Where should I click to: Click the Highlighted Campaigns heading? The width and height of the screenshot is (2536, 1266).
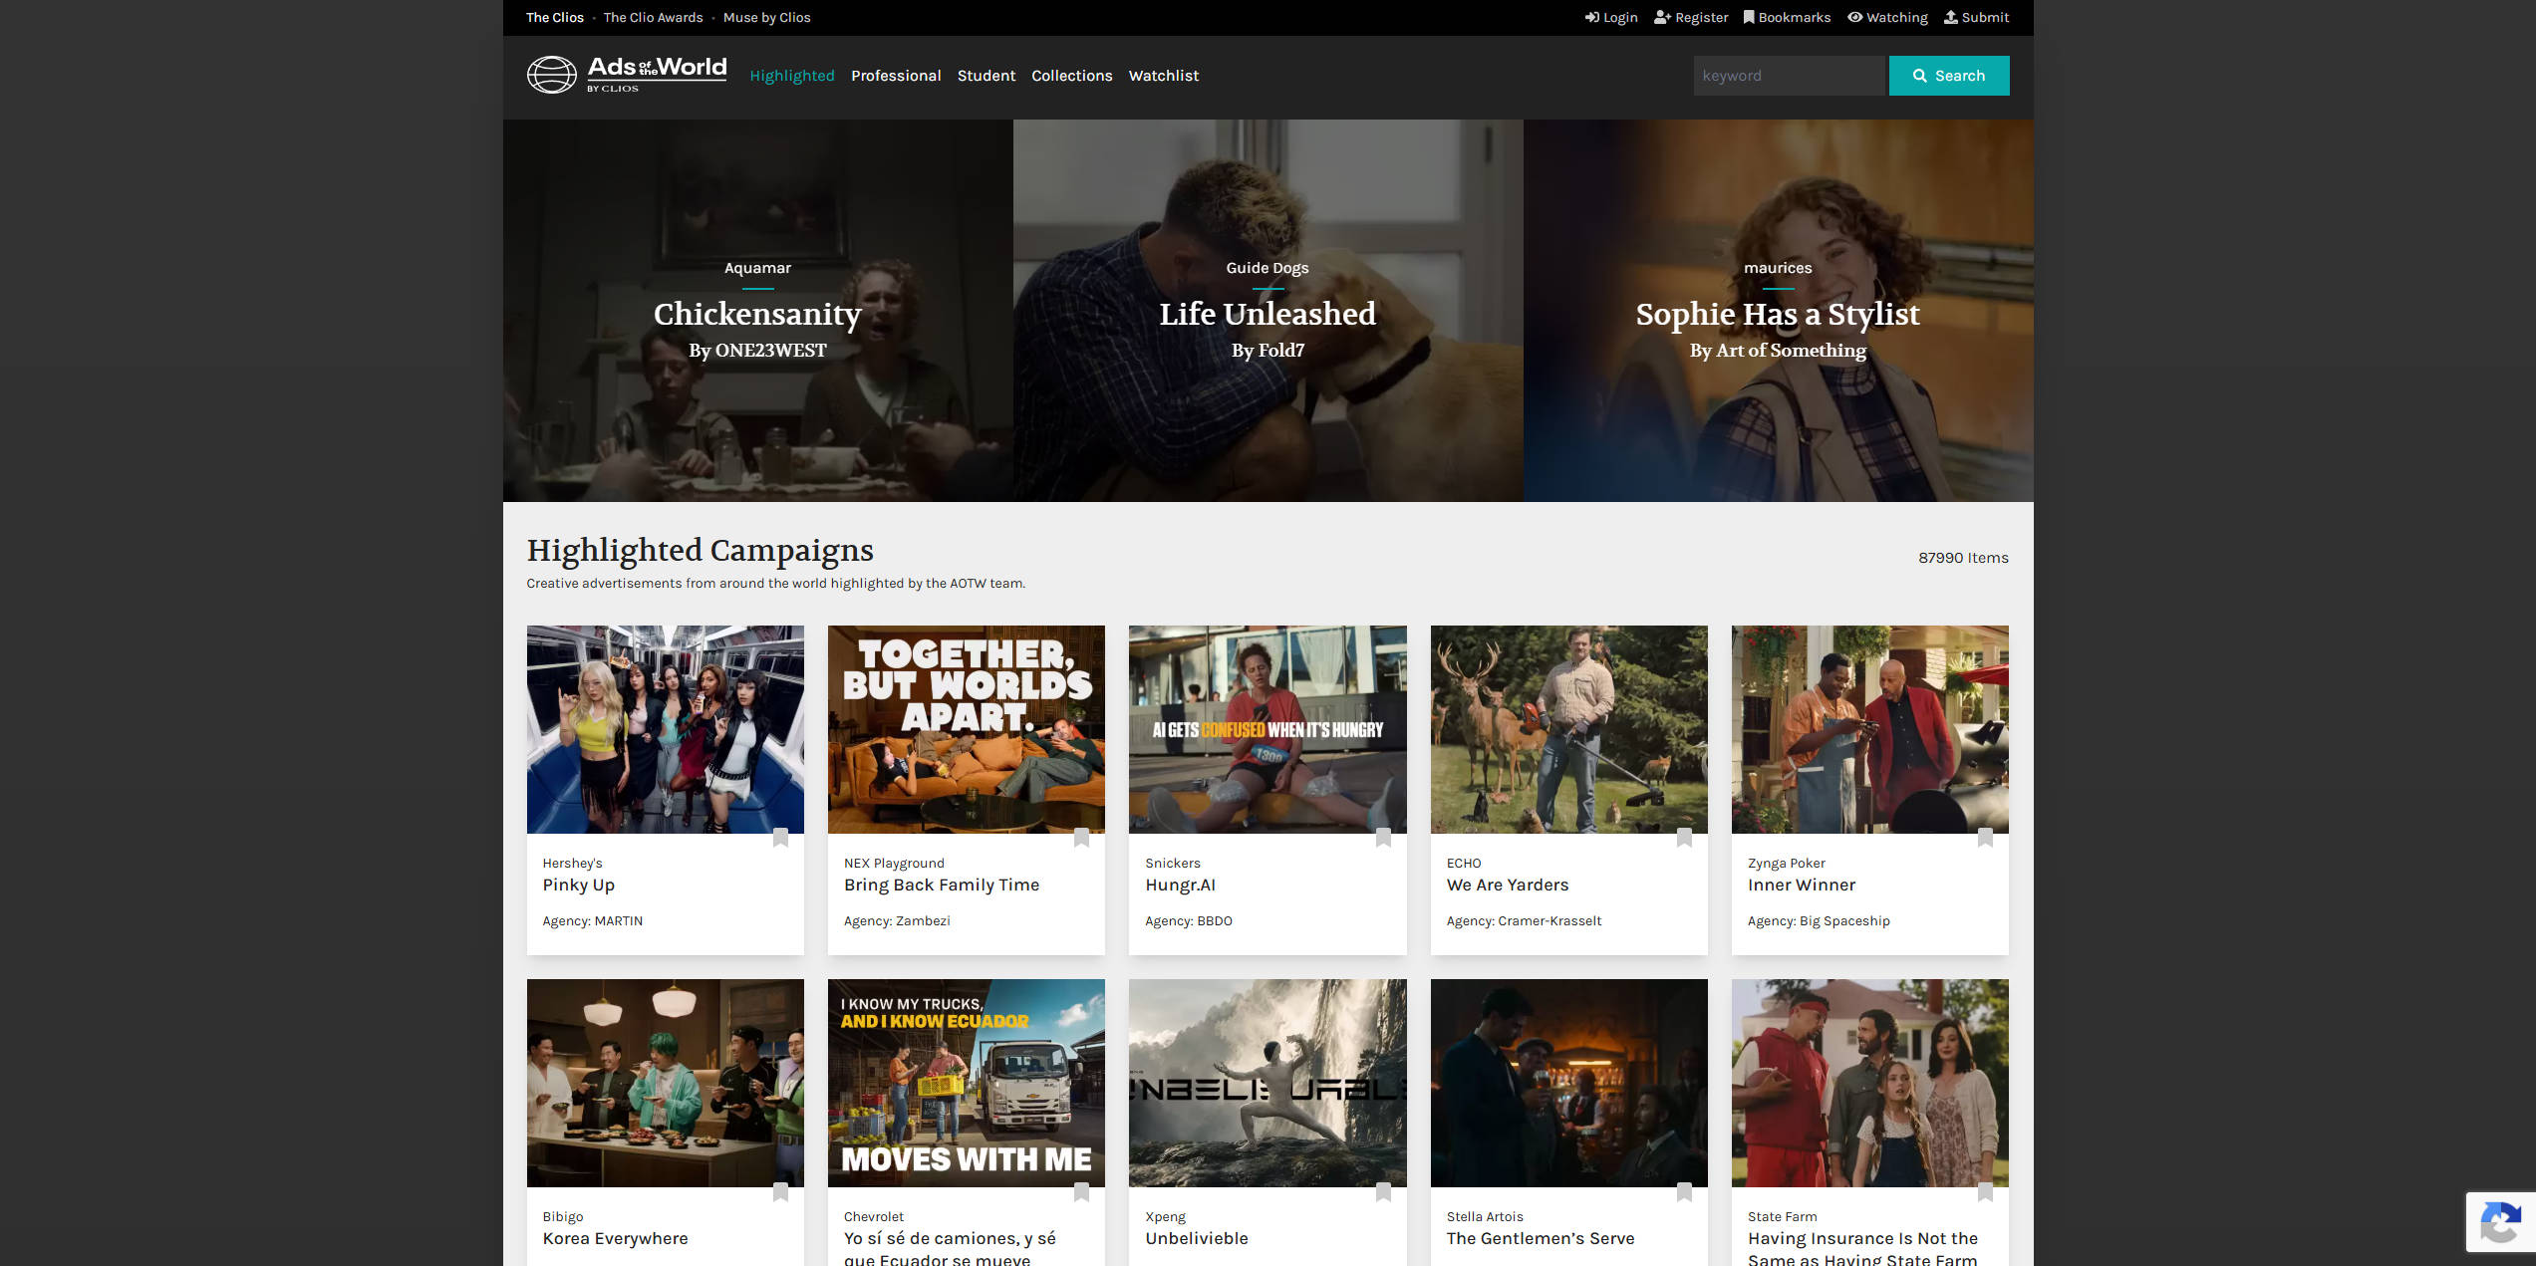pyautogui.click(x=700, y=550)
